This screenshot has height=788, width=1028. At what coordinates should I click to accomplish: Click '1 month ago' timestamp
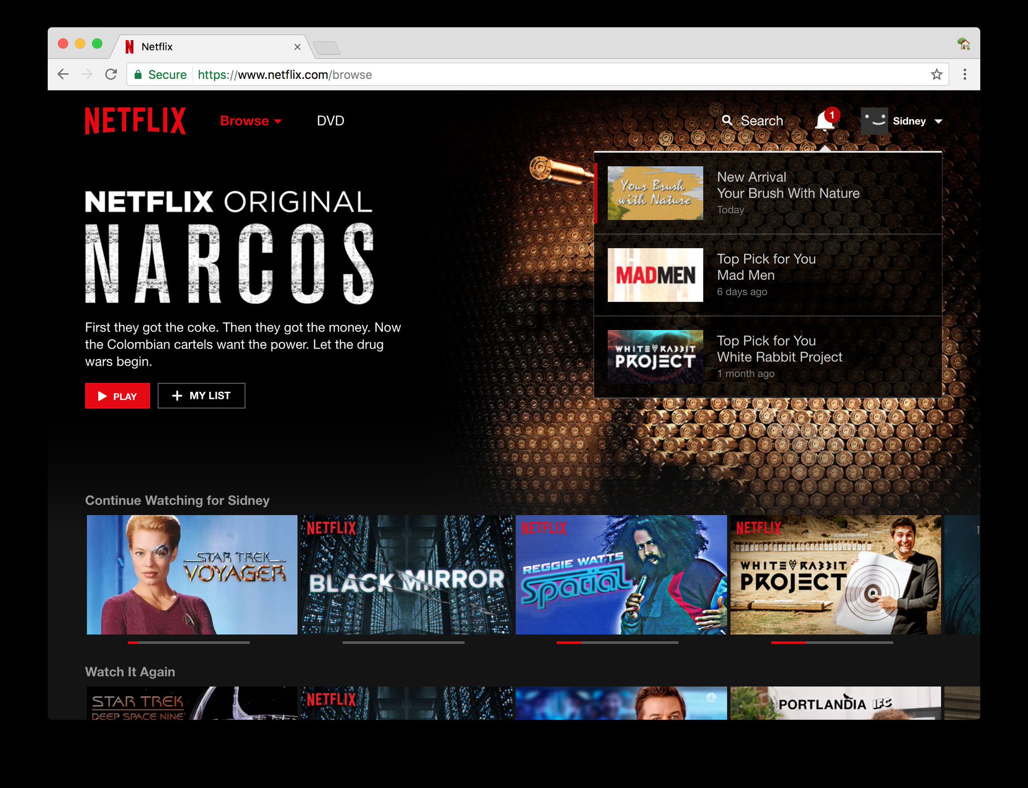(745, 374)
